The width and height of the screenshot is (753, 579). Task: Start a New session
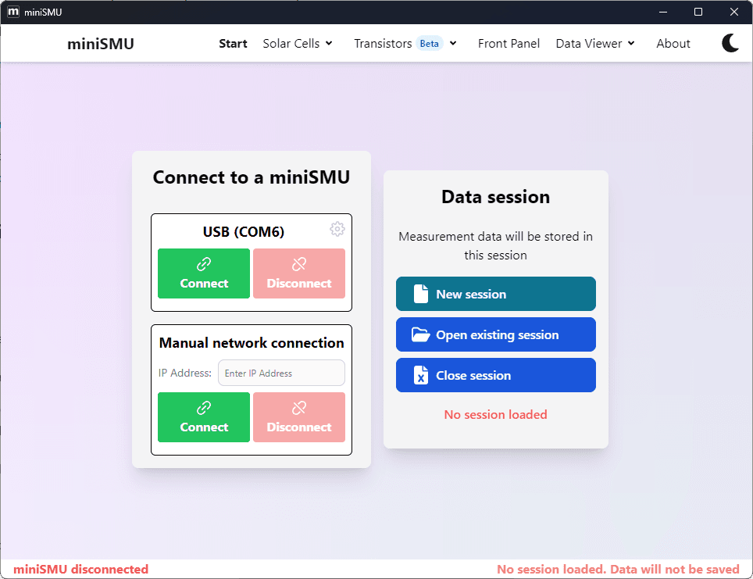coord(495,293)
